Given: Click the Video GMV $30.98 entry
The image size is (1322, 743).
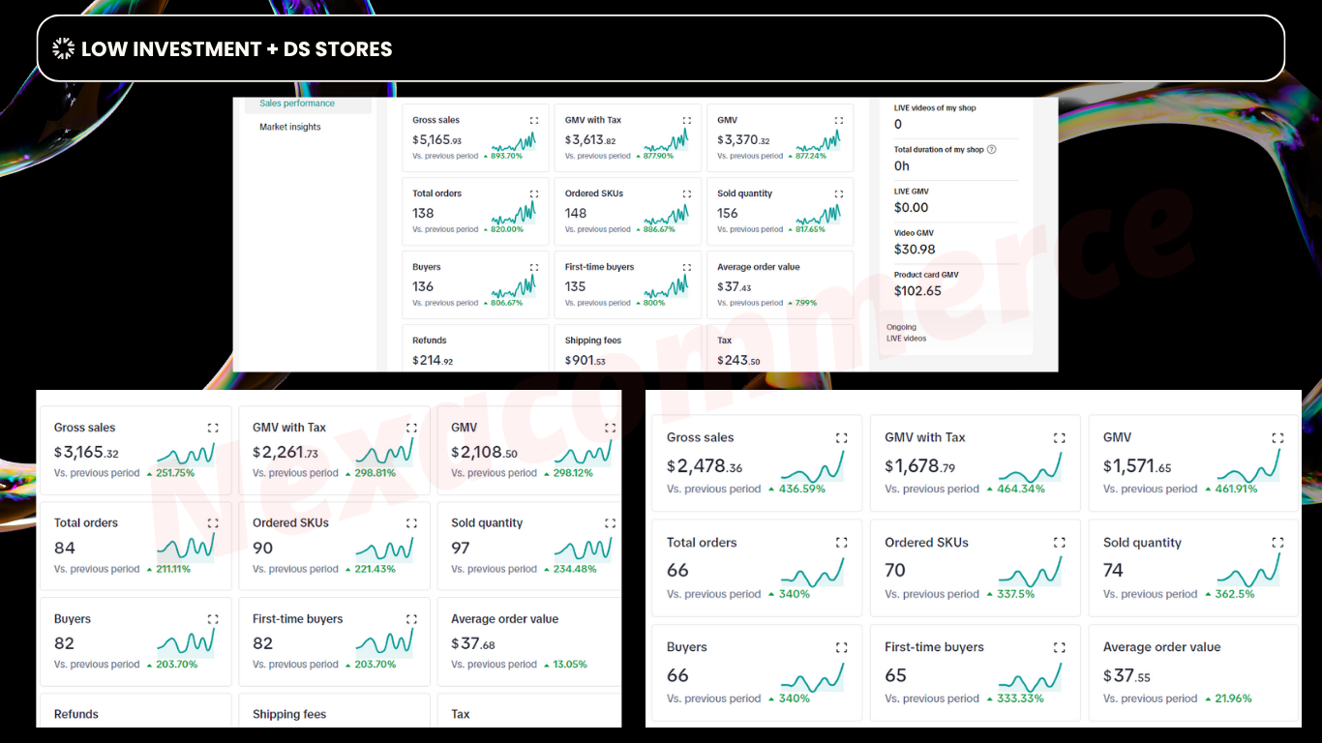Looking at the screenshot, I should [x=915, y=242].
